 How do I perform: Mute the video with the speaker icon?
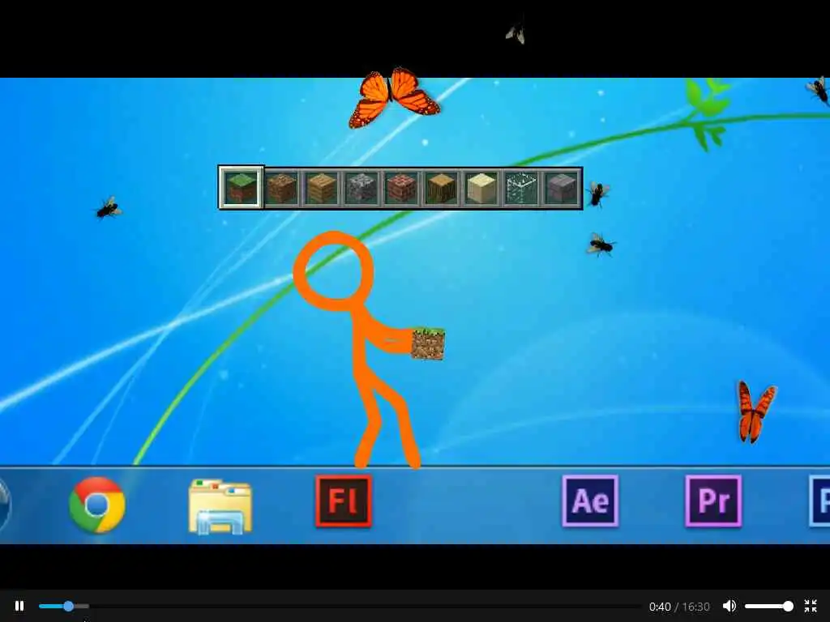[729, 606]
